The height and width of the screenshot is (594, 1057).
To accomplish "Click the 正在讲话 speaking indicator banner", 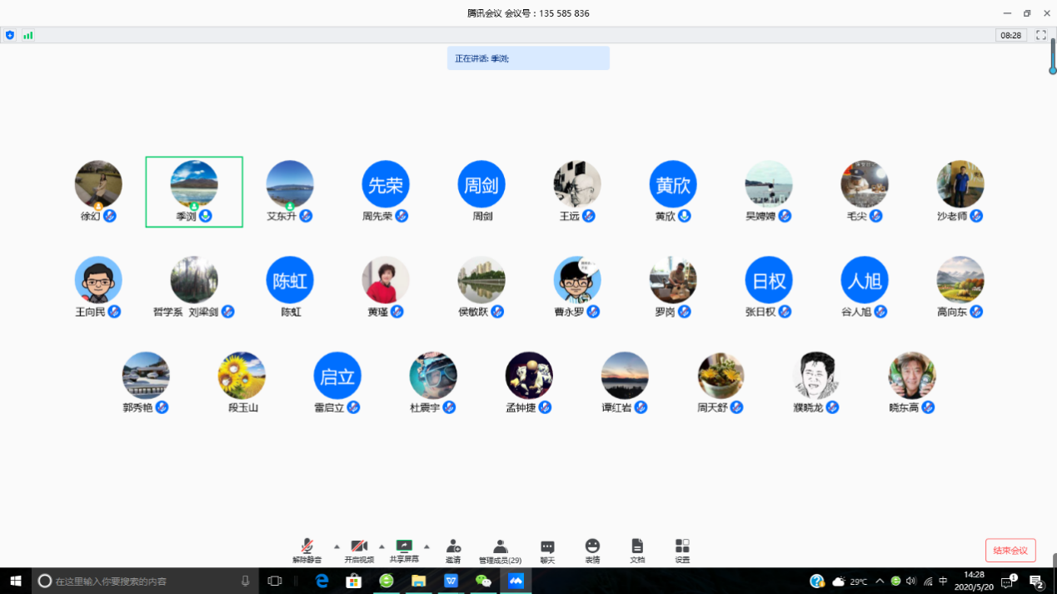I will pyautogui.click(x=528, y=58).
